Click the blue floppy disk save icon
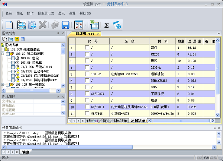Screen dimensions: 223x161 (66, 25)
